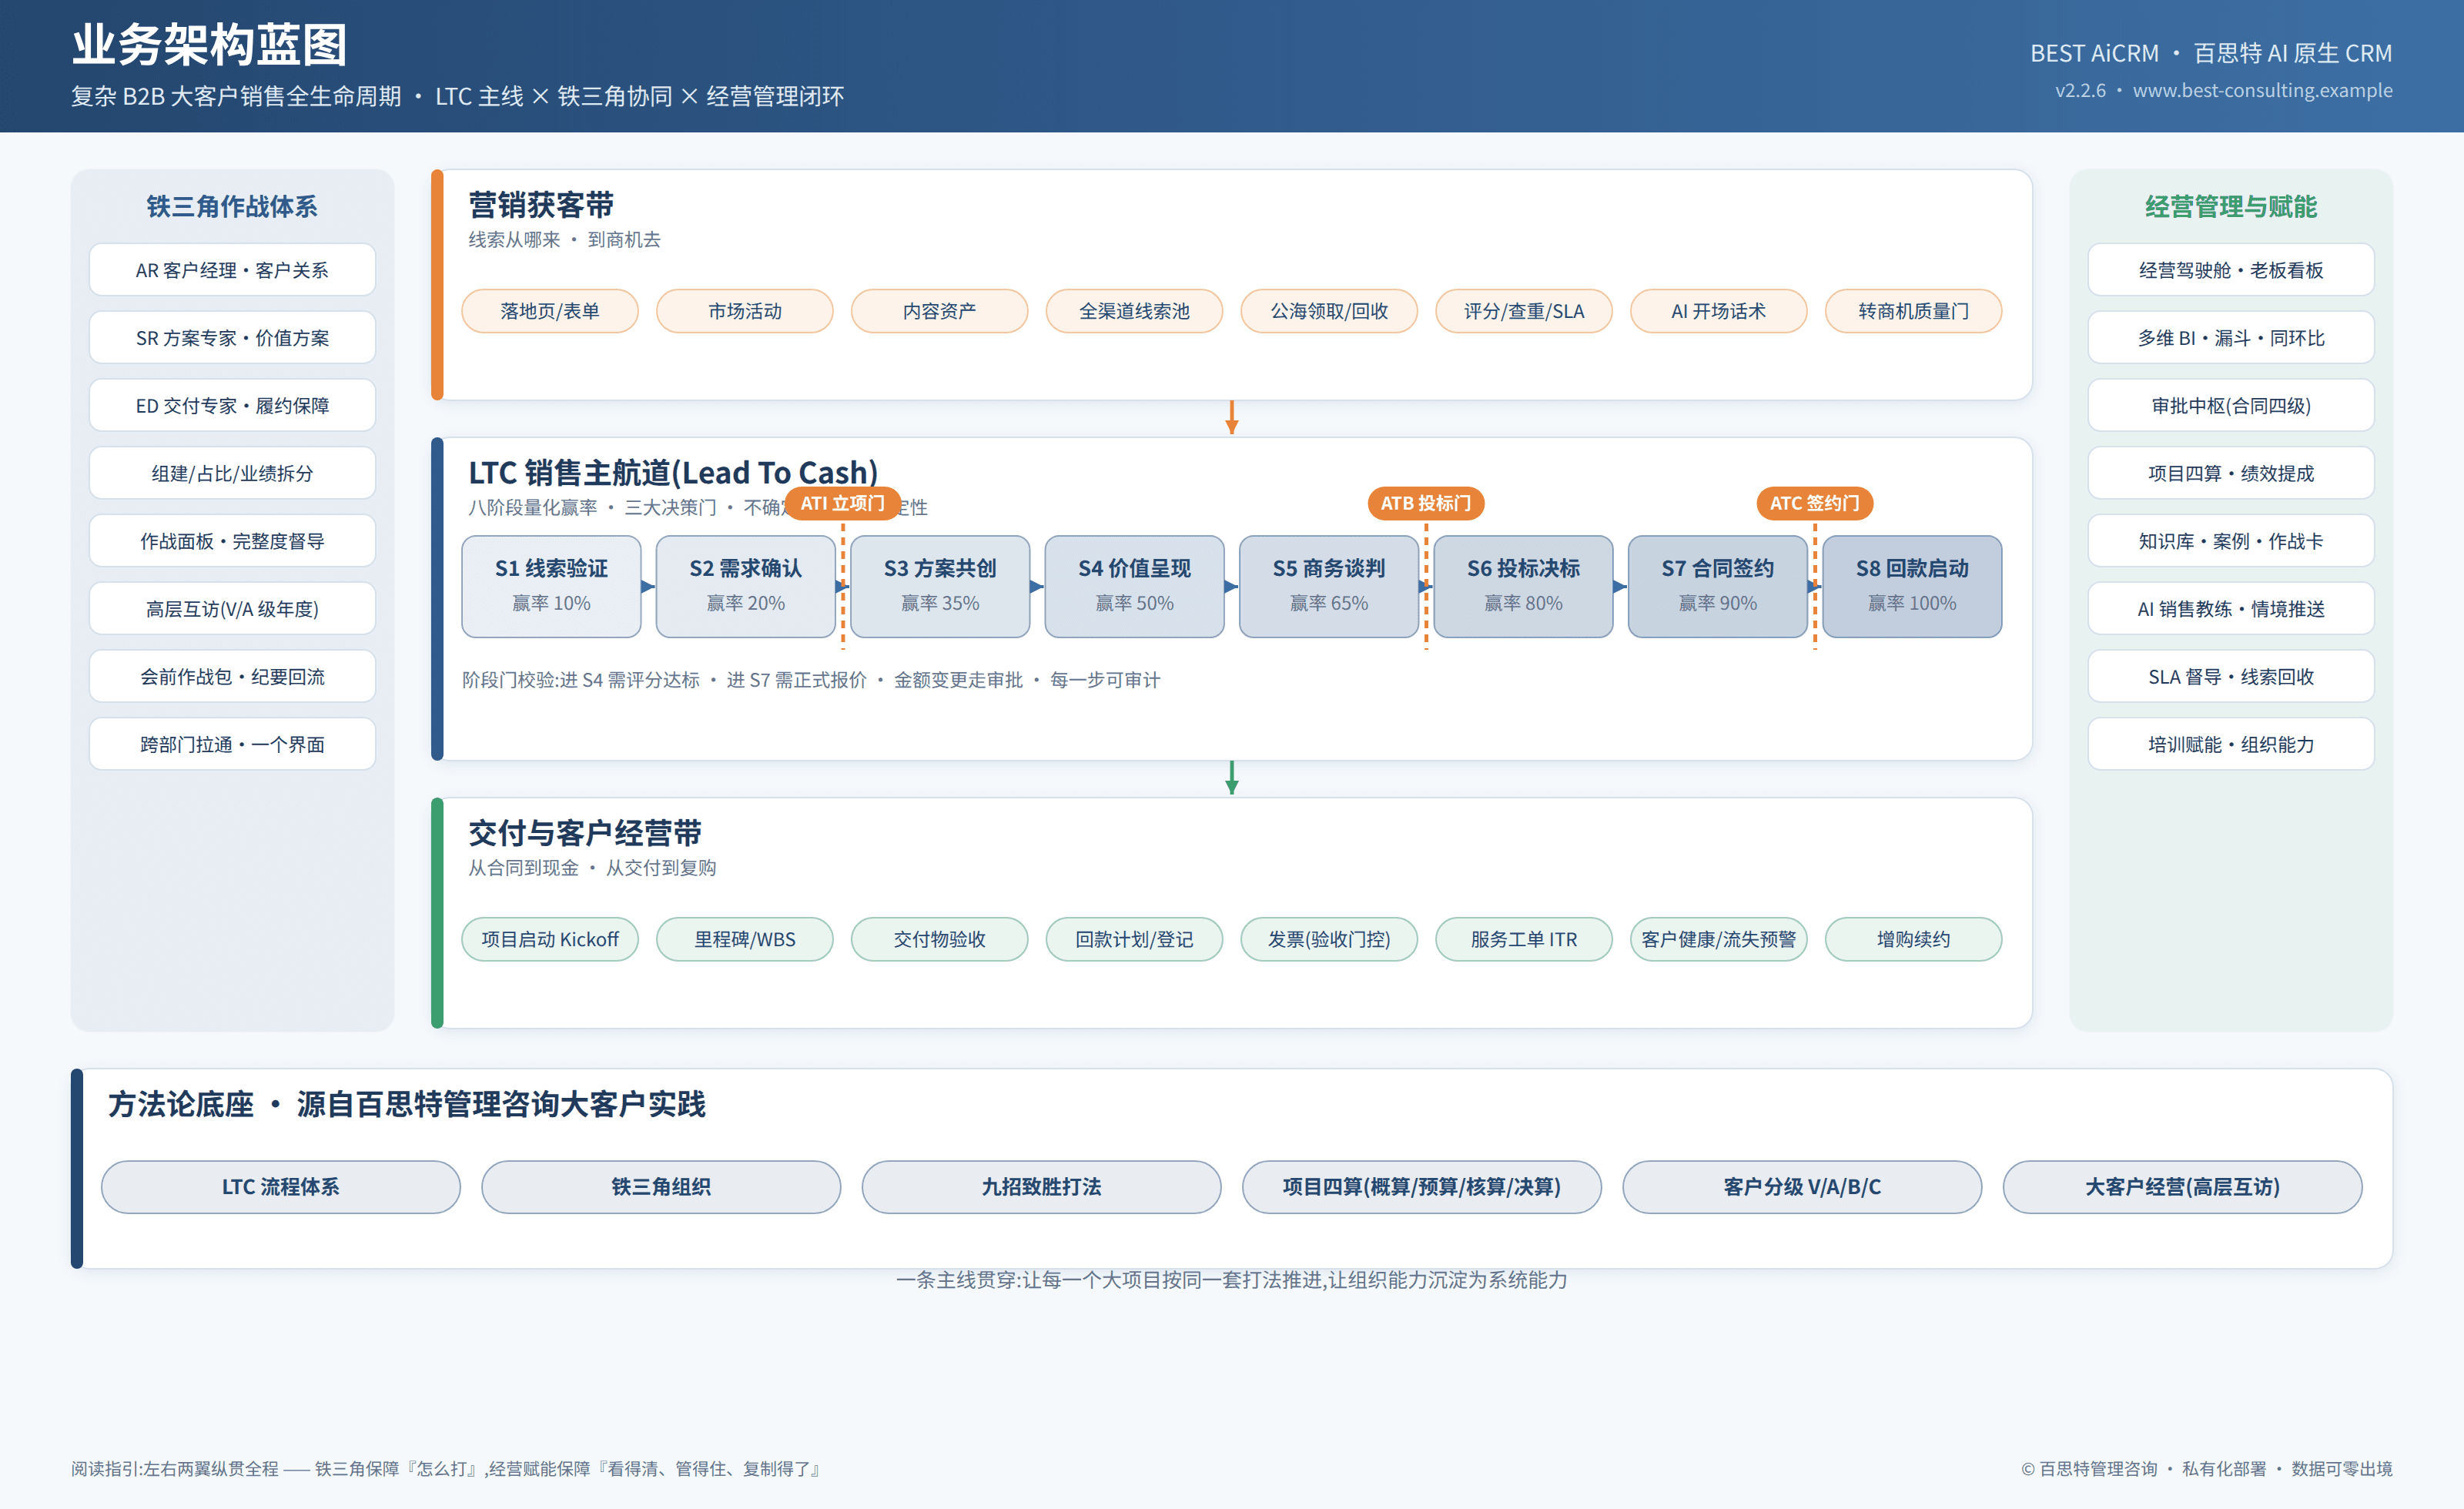Select 增购续约 pill
The height and width of the screenshot is (1509, 2464).
click(1913, 939)
